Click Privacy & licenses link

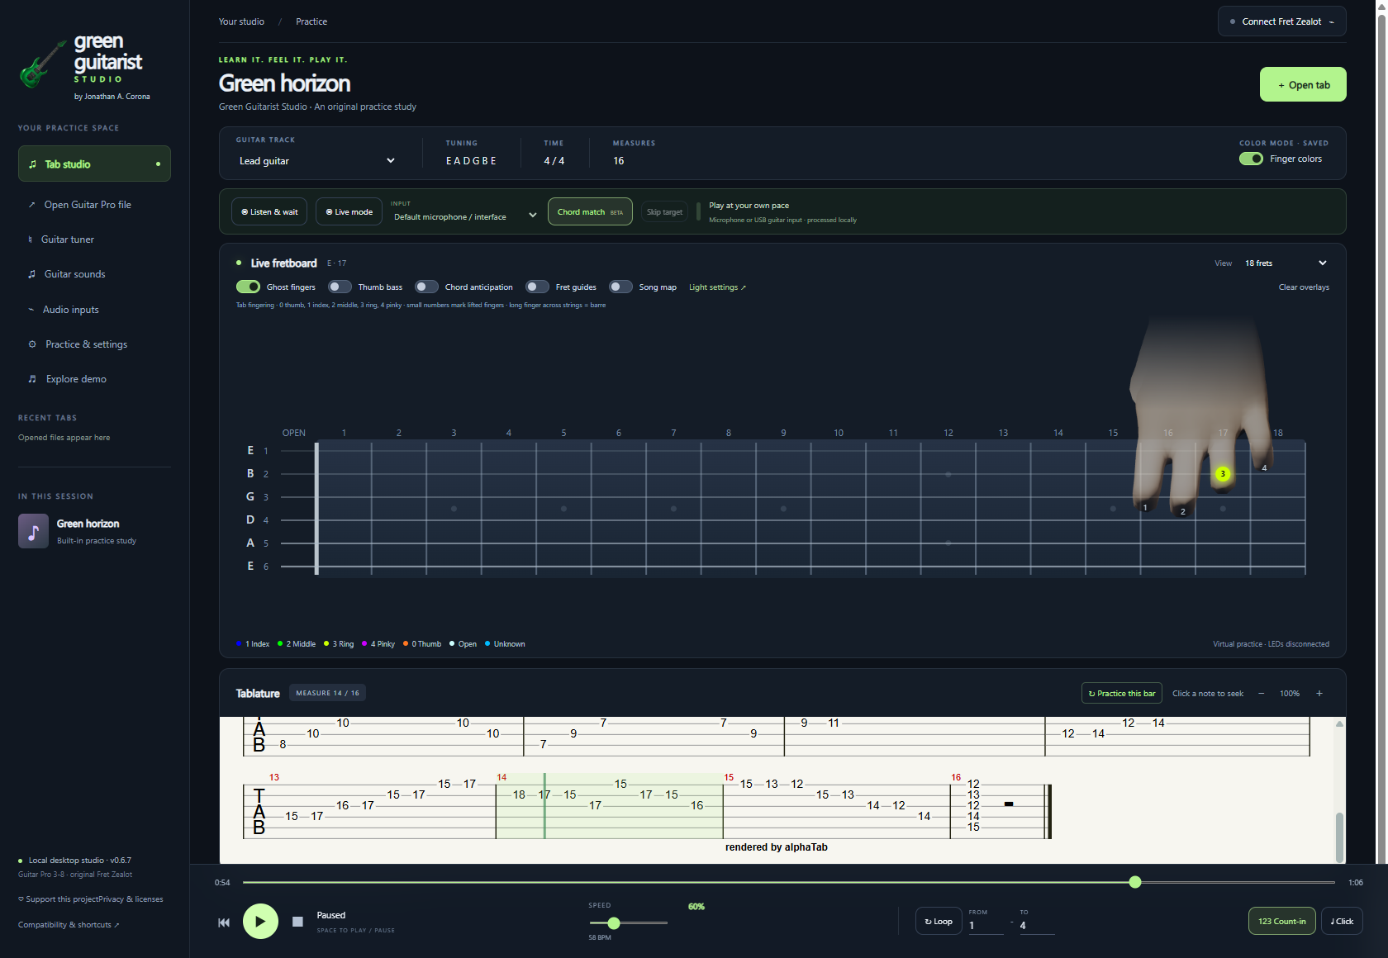coord(131,899)
